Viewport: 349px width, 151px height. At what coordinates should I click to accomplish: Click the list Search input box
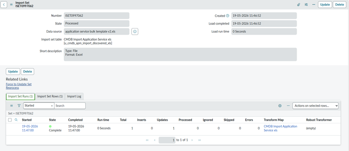tap(70, 106)
